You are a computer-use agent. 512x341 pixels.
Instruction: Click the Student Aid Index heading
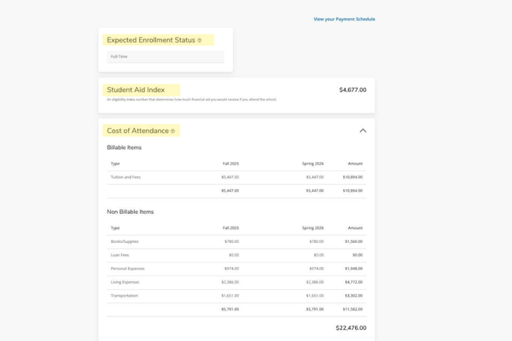click(136, 90)
